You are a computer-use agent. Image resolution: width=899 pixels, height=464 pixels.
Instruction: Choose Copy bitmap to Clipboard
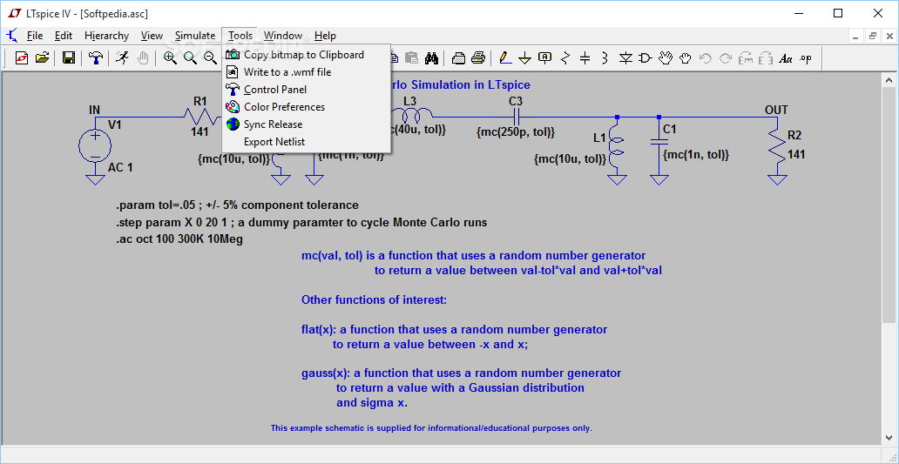[x=306, y=55]
